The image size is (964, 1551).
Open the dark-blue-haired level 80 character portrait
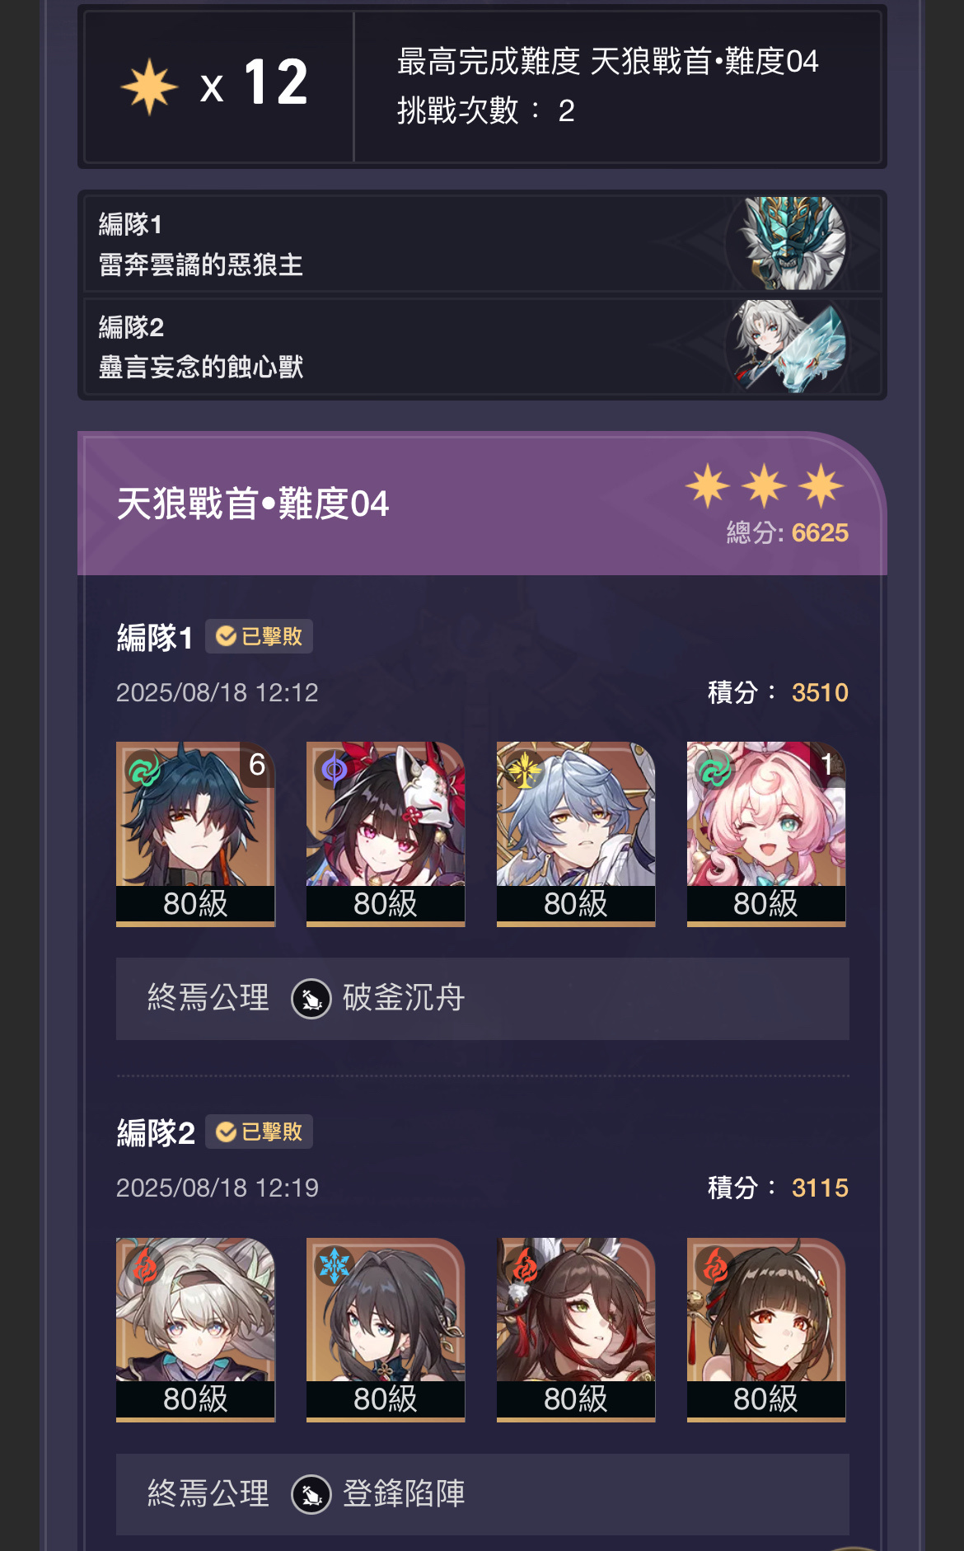195,833
